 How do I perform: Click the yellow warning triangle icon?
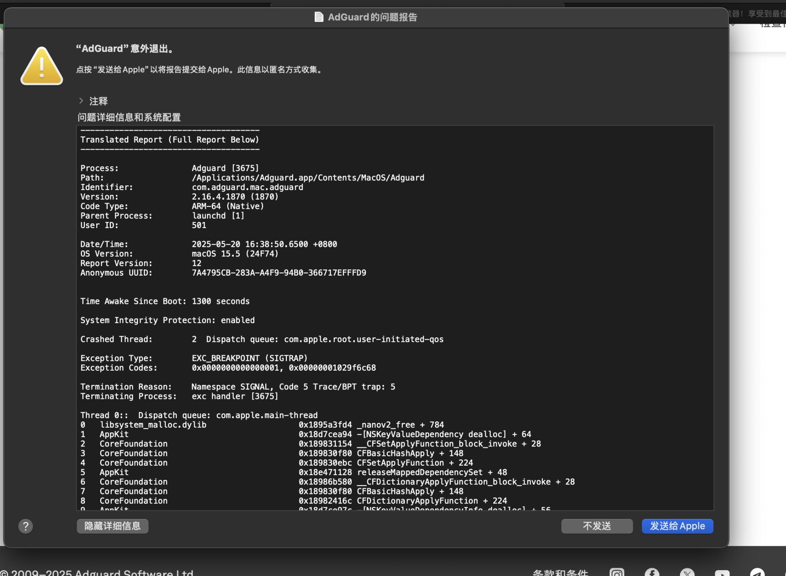42,67
